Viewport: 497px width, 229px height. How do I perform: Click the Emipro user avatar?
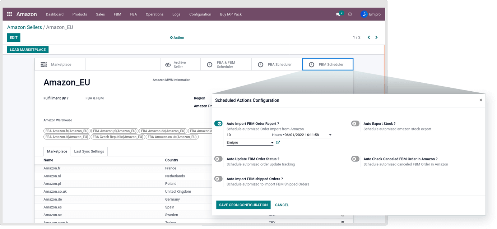click(x=364, y=14)
